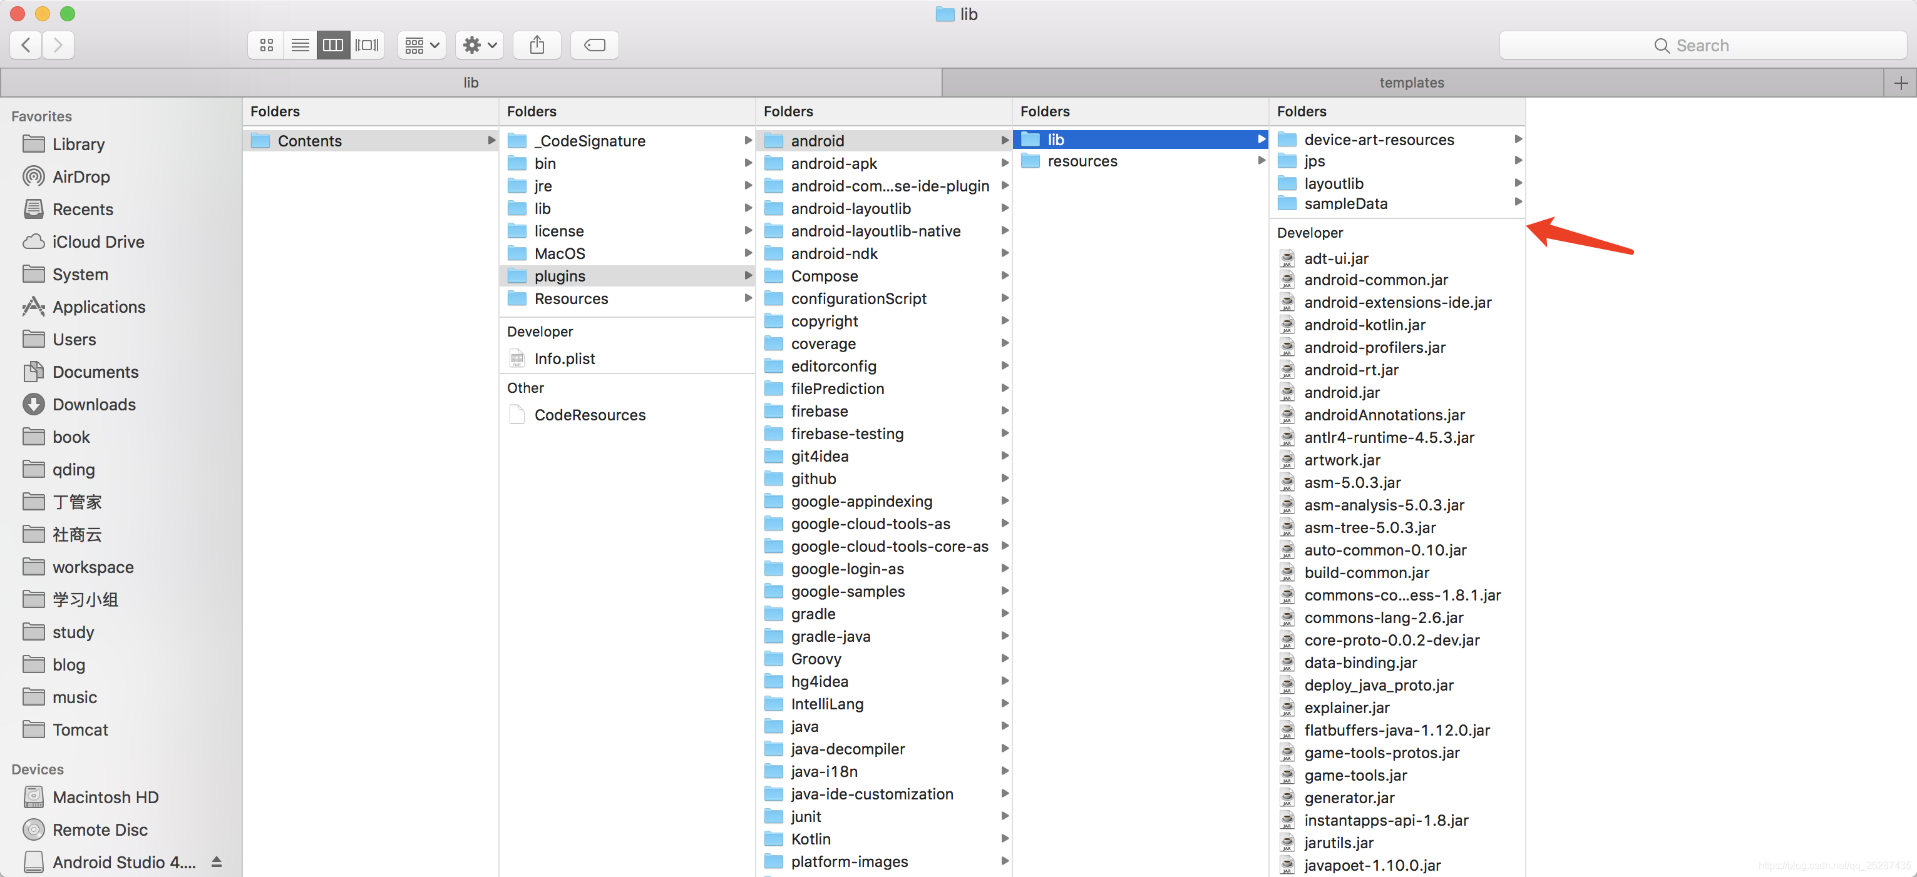Select Remote Disc device
The height and width of the screenshot is (877, 1917).
coord(99,830)
